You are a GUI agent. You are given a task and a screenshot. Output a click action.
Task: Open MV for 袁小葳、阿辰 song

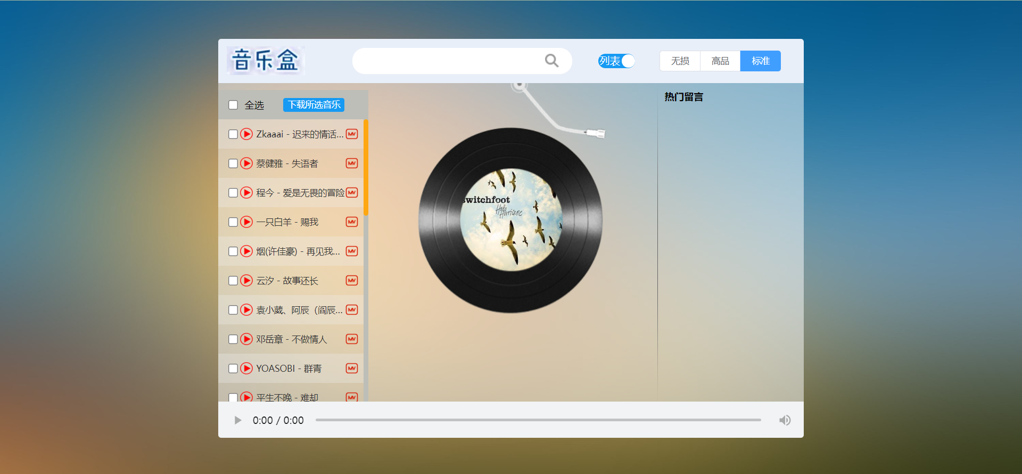(352, 309)
